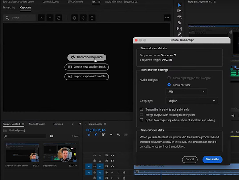Hide track V1 with eye icon
This screenshot has height=180, width=239.
113,166
